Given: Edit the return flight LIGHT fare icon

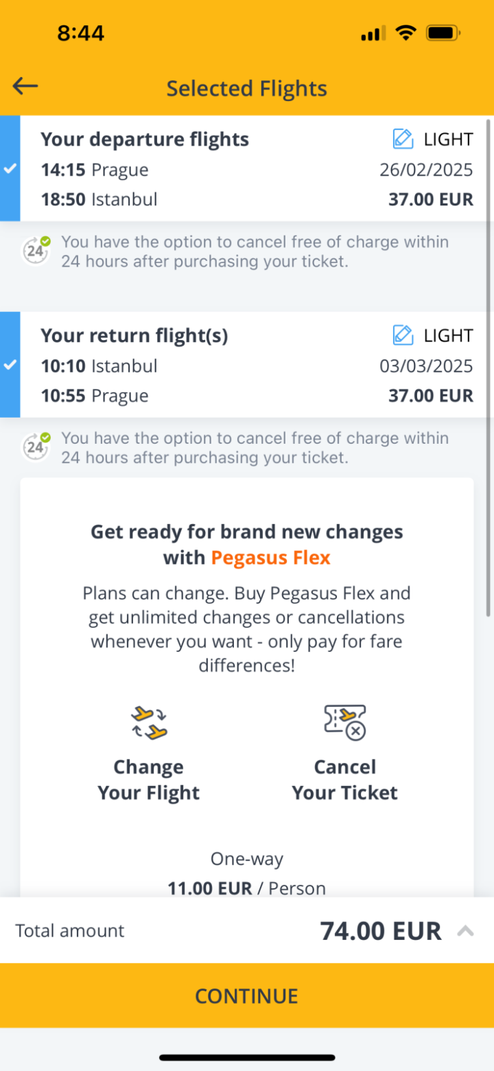Looking at the screenshot, I should [x=403, y=335].
